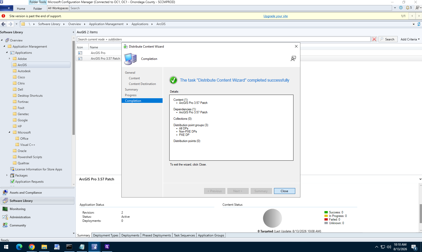422x252 pixels.
Task: Open the Home ribbon tab
Action: pyautogui.click(x=21, y=8)
